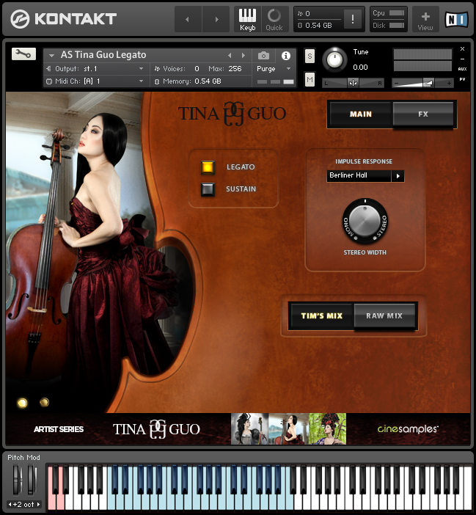Click the Max voices value 256
Image resolution: width=476 pixels, height=515 pixels.
pyautogui.click(x=235, y=69)
